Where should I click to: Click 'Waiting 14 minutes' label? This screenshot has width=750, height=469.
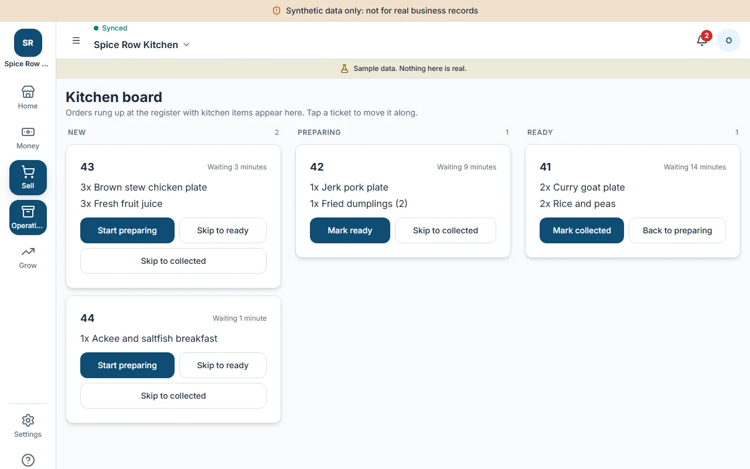[695, 167]
